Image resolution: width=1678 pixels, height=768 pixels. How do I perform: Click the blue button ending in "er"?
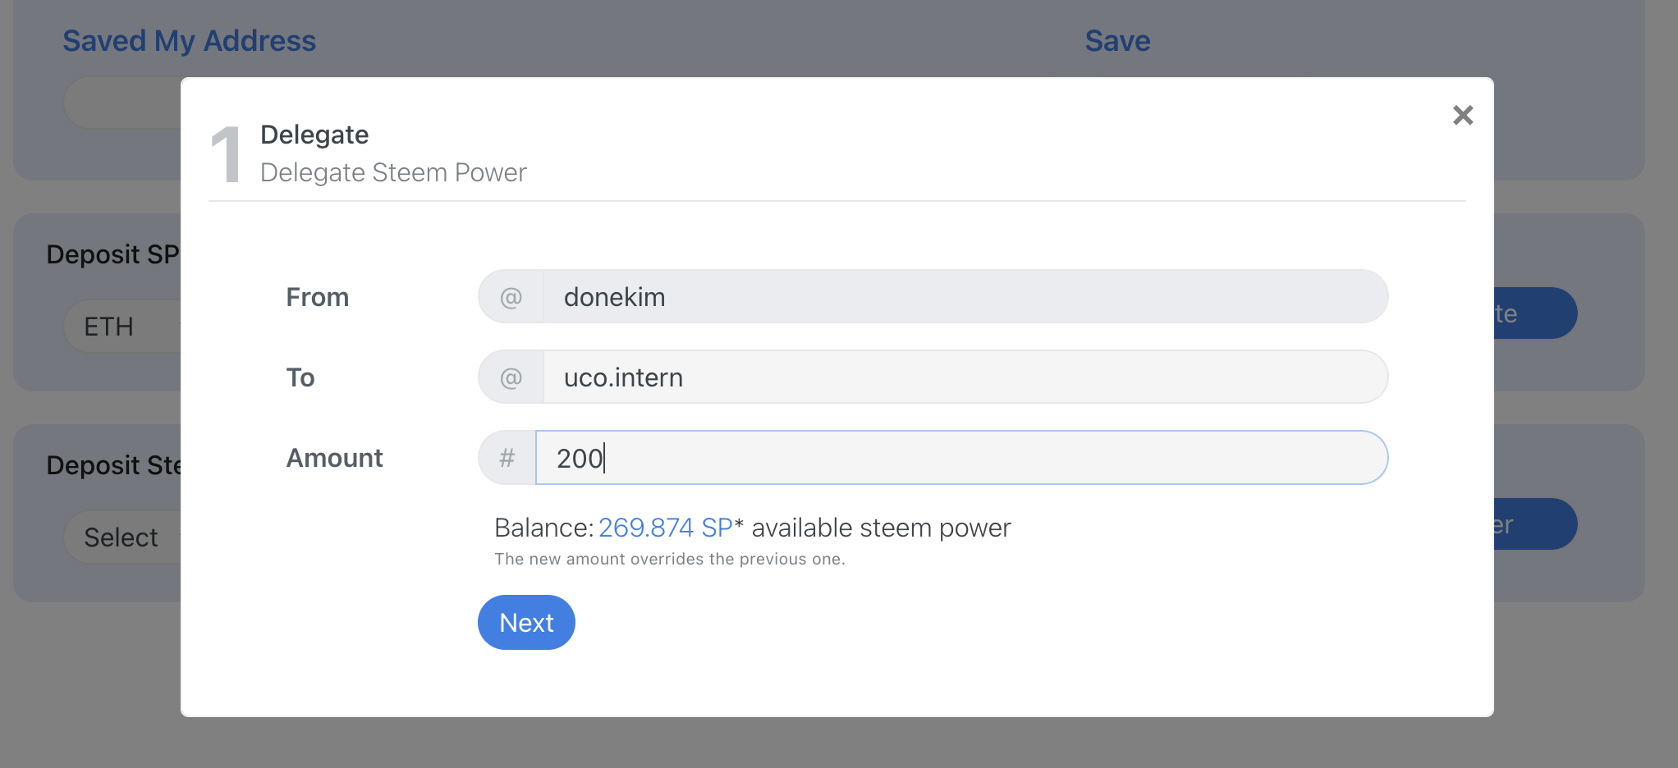1534,524
